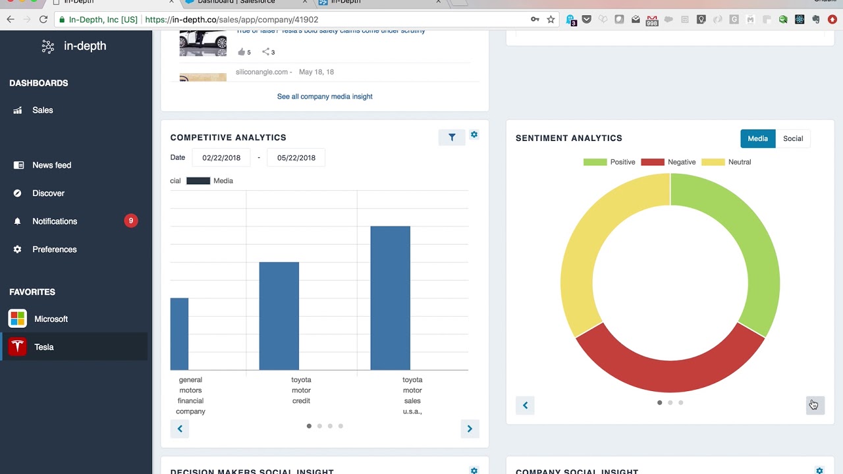This screenshot has height=474, width=843.
Task: Toggle the Negative legend entry
Action: coord(668,162)
